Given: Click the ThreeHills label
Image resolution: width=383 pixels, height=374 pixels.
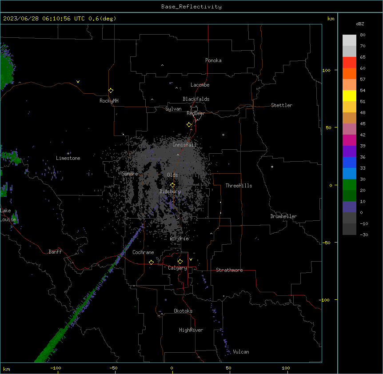Looking at the screenshot, I should point(239,186).
